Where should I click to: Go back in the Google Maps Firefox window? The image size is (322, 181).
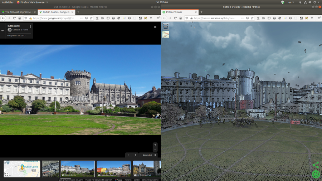click(x=3, y=18)
